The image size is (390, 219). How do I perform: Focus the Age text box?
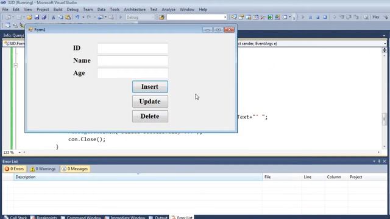tap(133, 73)
